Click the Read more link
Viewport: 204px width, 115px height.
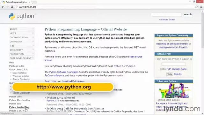coord(50,81)
